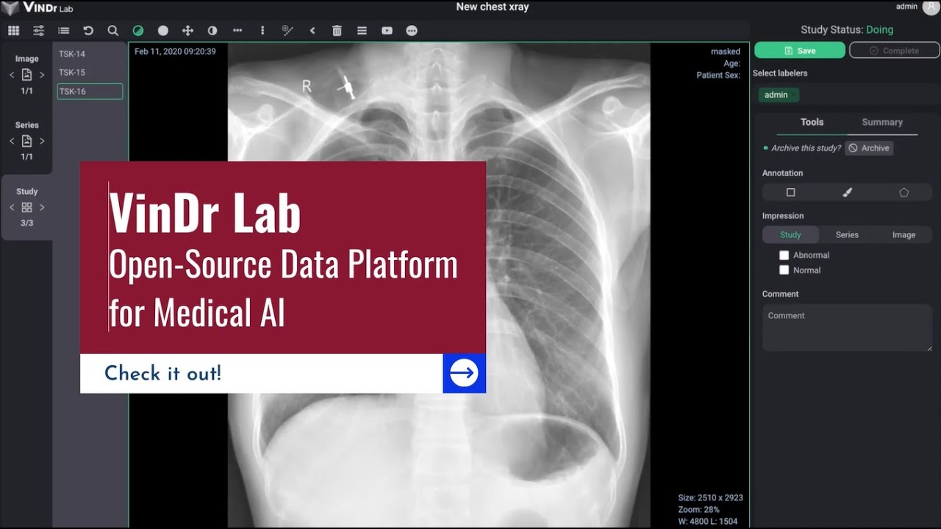The height and width of the screenshot is (529, 941).
Task: Click the 'Size: 2510 x 2923' text
Action: click(710, 497)
